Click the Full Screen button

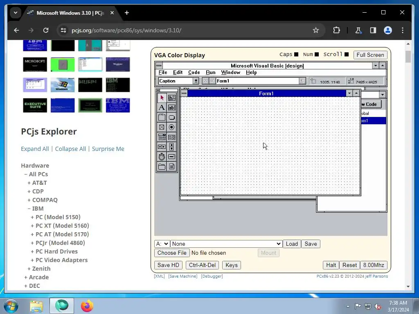tap(370, 55)
